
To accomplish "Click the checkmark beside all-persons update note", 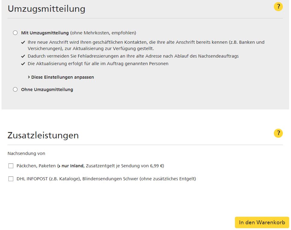I will (x=23, y=64).
